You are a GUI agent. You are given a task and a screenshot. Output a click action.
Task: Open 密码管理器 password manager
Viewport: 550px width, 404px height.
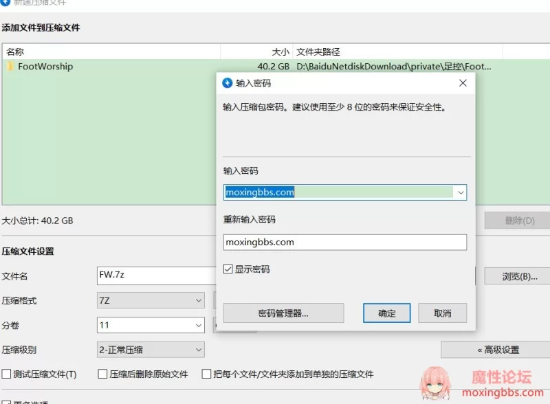tap(283, 313)
